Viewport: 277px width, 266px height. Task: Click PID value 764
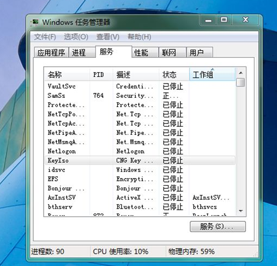[98, 96]
